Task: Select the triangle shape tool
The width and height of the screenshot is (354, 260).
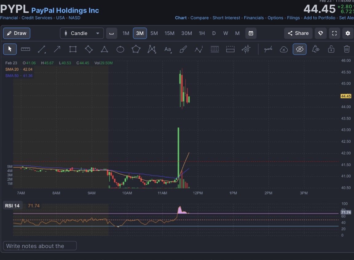Action: coord(104,49)
